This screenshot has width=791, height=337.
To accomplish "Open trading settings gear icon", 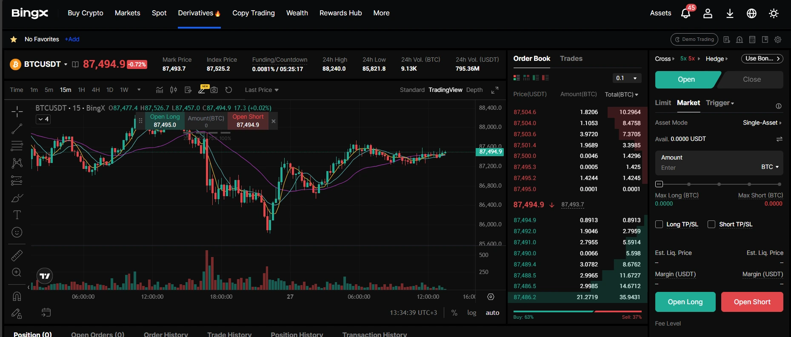I will pos(778,40).
